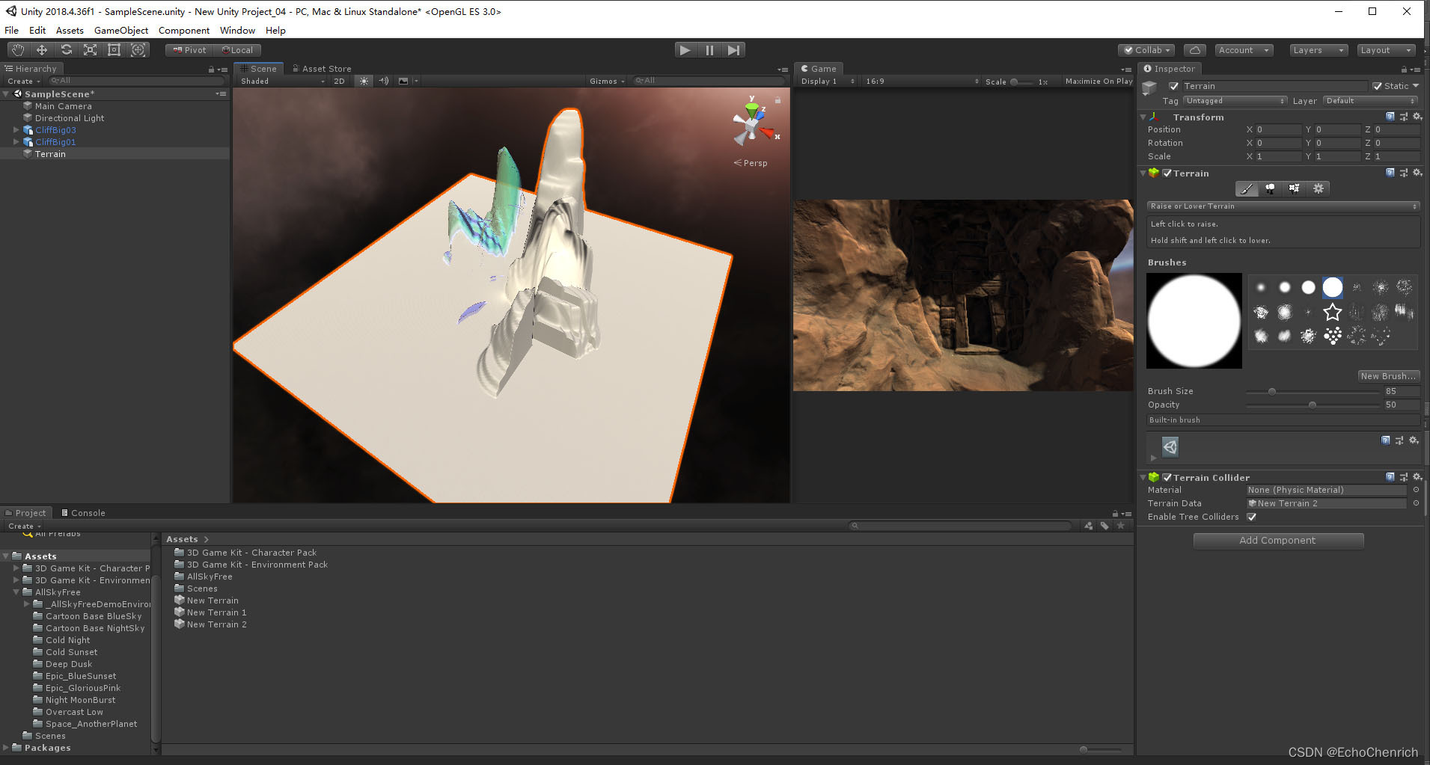
Task: Select the Rect Transform tool
Action: [x=114, y=50]
